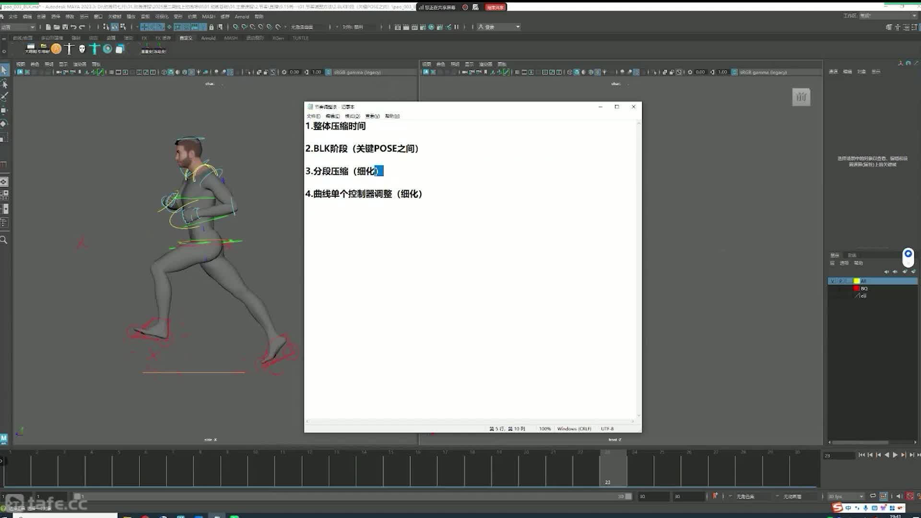921x518 pixels.
Task: Switch to the XGen shelf tab
Action: 278,38
